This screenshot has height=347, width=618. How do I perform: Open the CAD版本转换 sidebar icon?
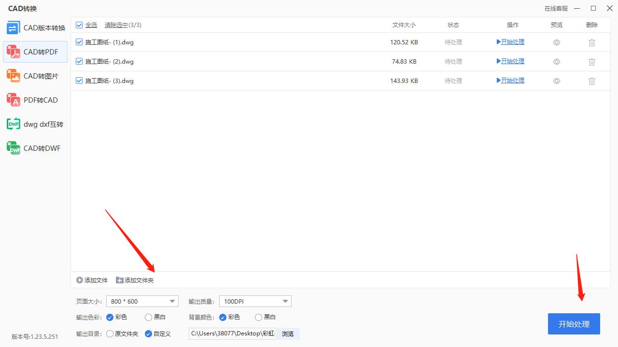[x=14, y=28]
